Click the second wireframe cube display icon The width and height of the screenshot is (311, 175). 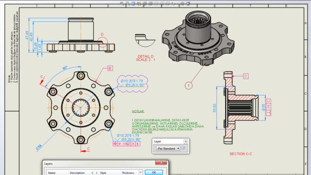pyautogui.click(x=162, y=4)
